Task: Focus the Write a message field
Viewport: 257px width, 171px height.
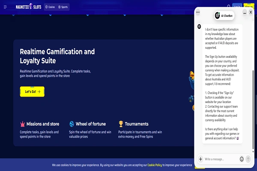Action: tap(221, 159)
